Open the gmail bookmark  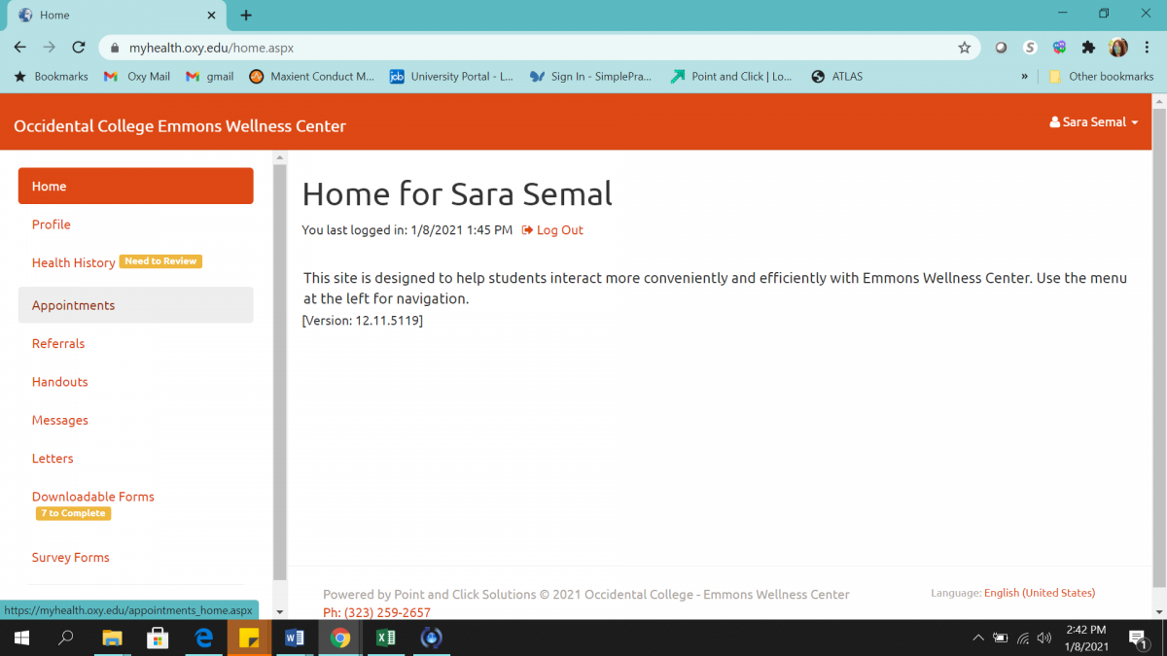coord(210,76)
